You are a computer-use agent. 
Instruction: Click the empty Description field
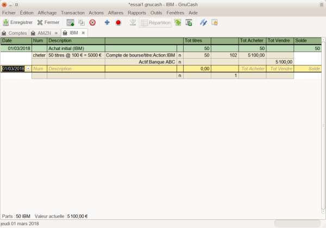click(76, 69)
